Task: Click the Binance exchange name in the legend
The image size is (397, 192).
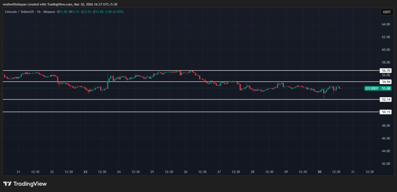Action: pos(49,12)
